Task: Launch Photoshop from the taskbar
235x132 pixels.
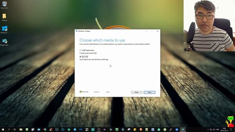Action: [63, 129]
